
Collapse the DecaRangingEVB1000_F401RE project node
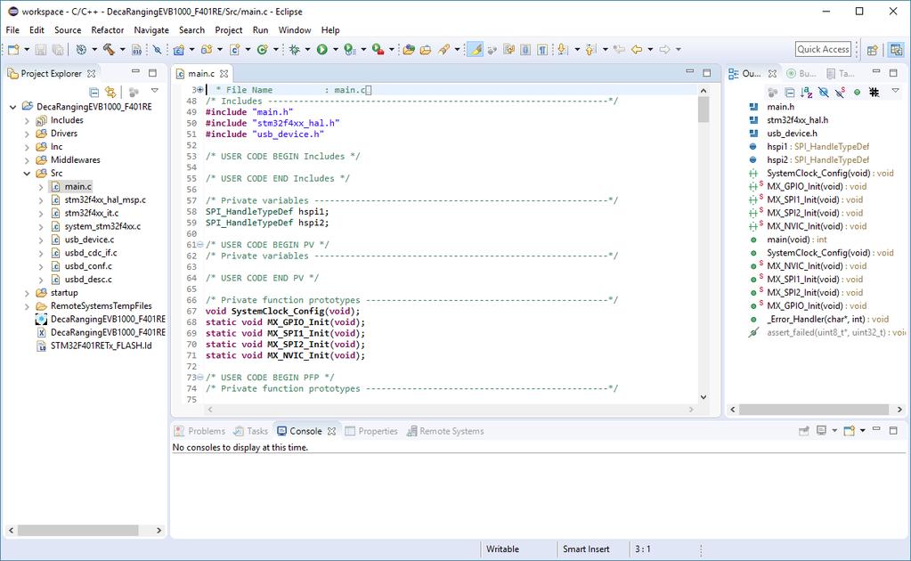(12, 107)
